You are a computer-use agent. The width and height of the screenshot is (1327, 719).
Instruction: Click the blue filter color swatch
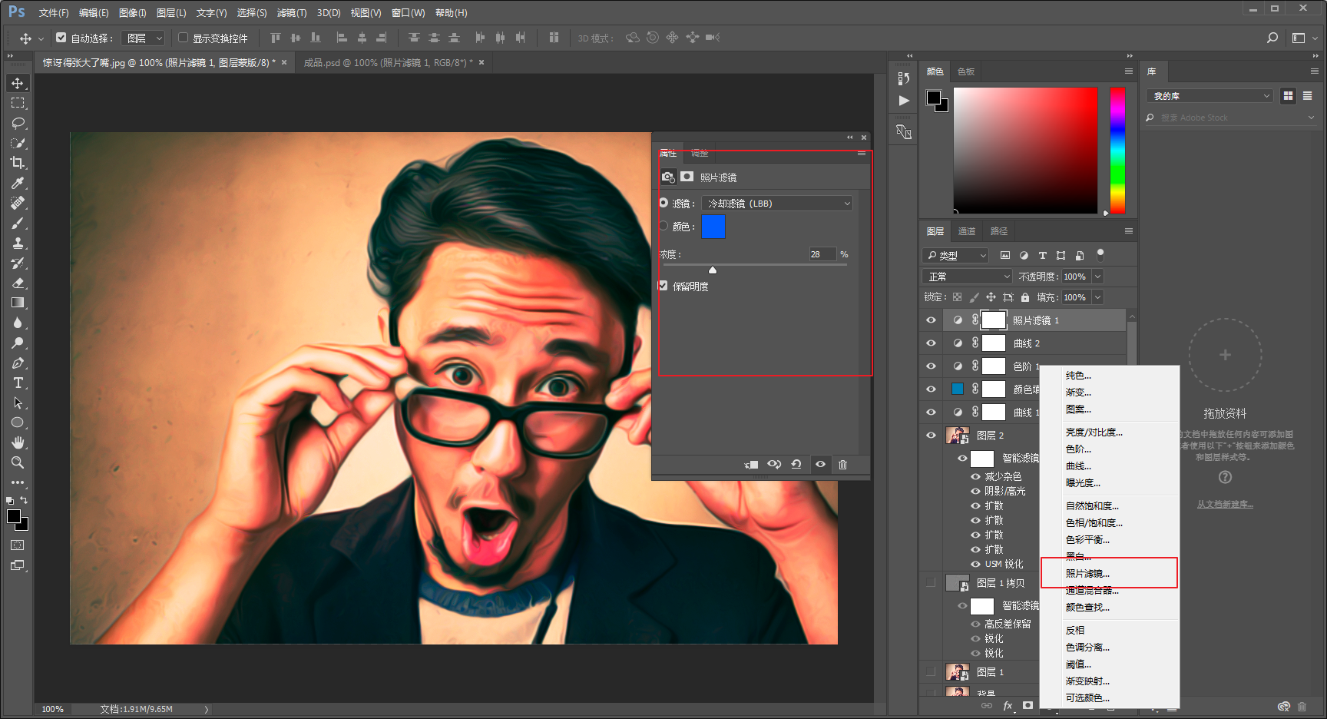click(713, 227)
